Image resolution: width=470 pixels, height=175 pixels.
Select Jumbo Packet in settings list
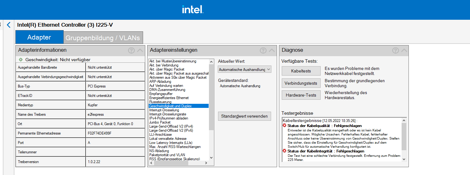click(160, 122)
